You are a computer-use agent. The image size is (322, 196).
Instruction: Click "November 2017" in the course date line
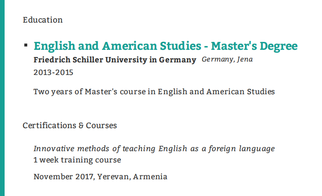[64, 176]
